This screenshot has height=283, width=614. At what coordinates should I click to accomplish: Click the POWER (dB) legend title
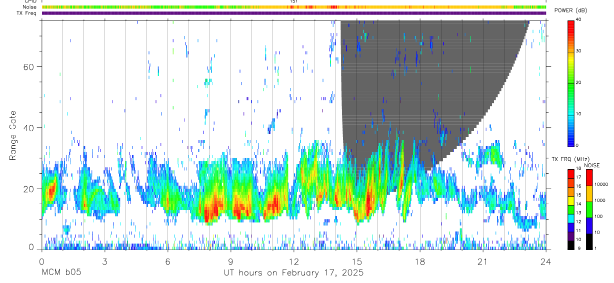pos(570,10)
